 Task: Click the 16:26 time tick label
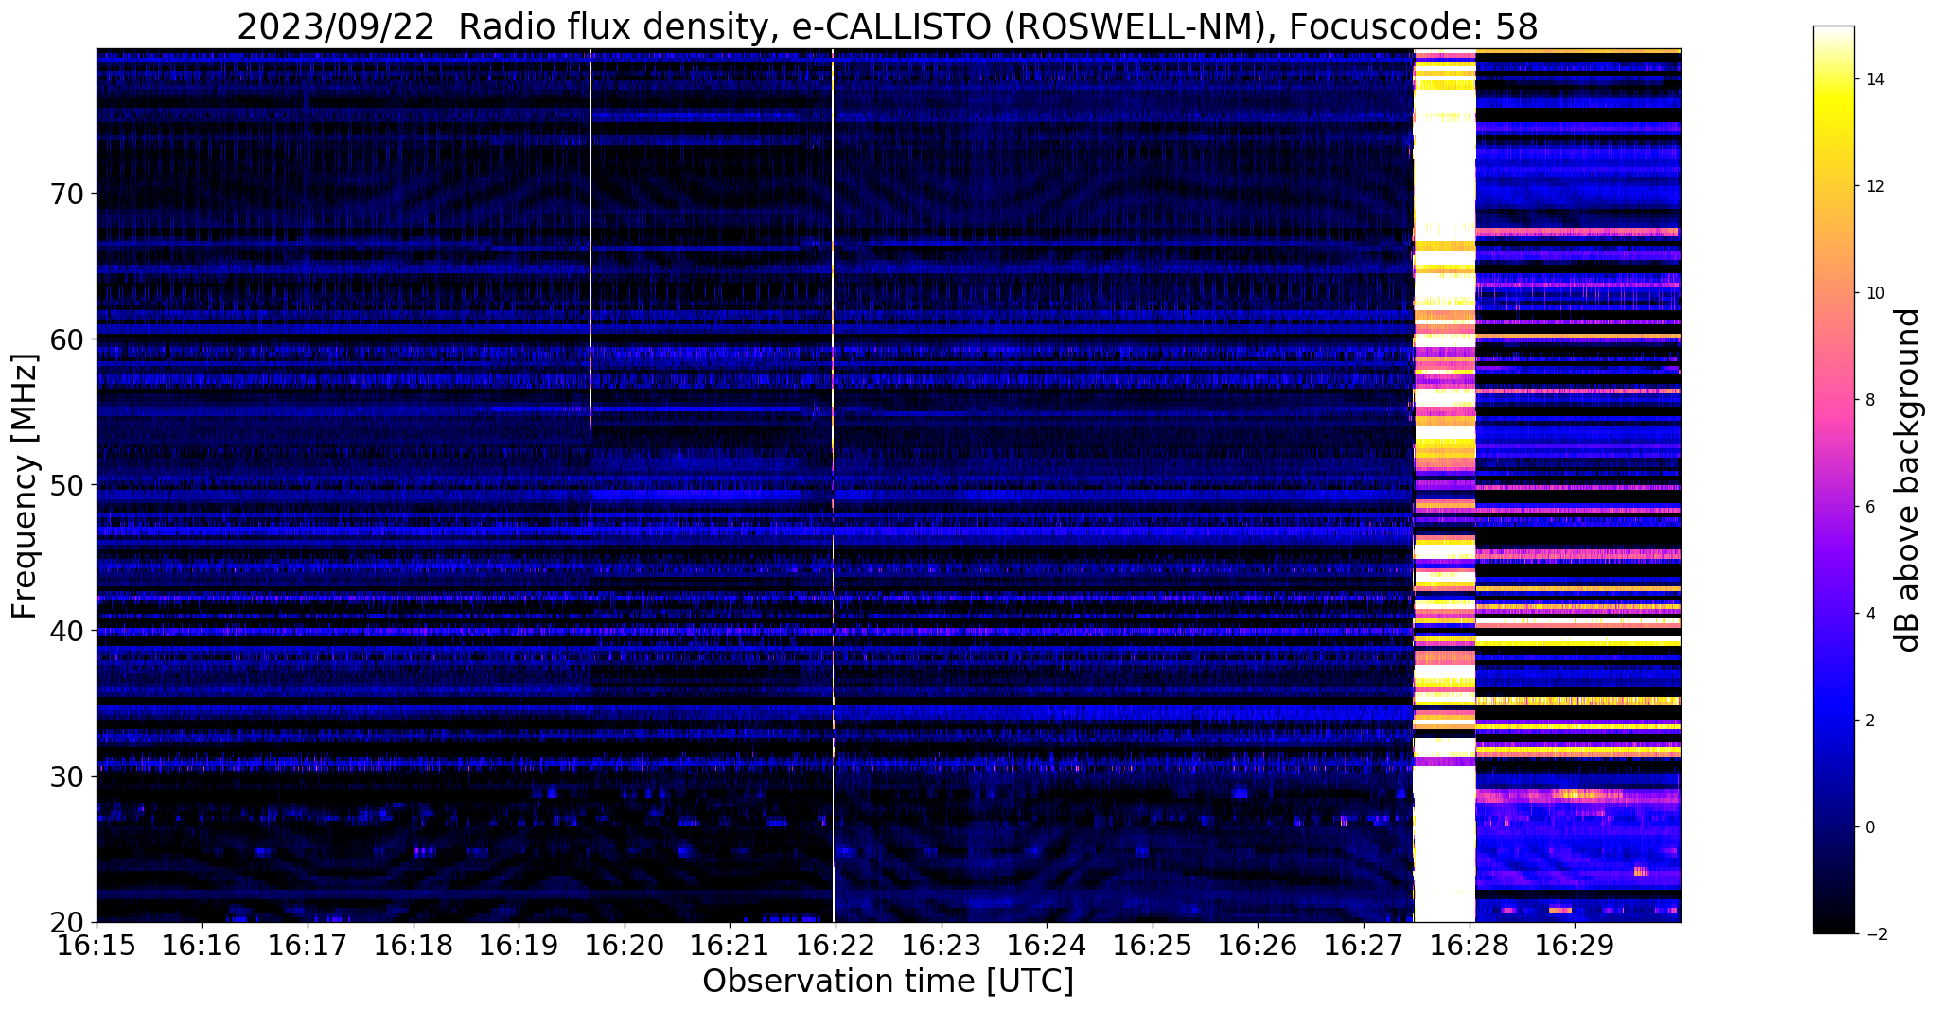click(1258, 944)
